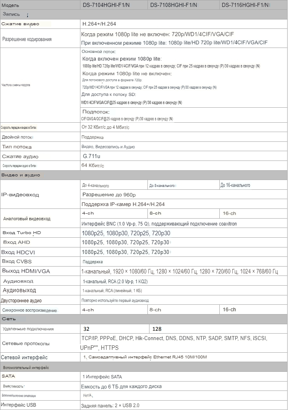The width and height of the screenshot is (288, 410).
Task: Click the Основной поток text
Action: tap(99, 52)
